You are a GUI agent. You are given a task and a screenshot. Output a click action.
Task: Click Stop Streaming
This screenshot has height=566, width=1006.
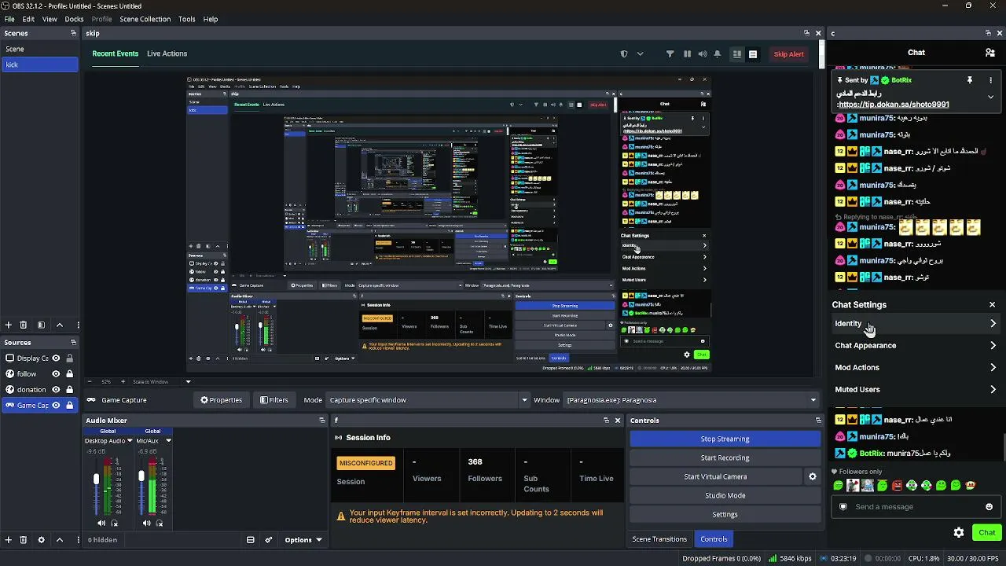tap(725, 439)
